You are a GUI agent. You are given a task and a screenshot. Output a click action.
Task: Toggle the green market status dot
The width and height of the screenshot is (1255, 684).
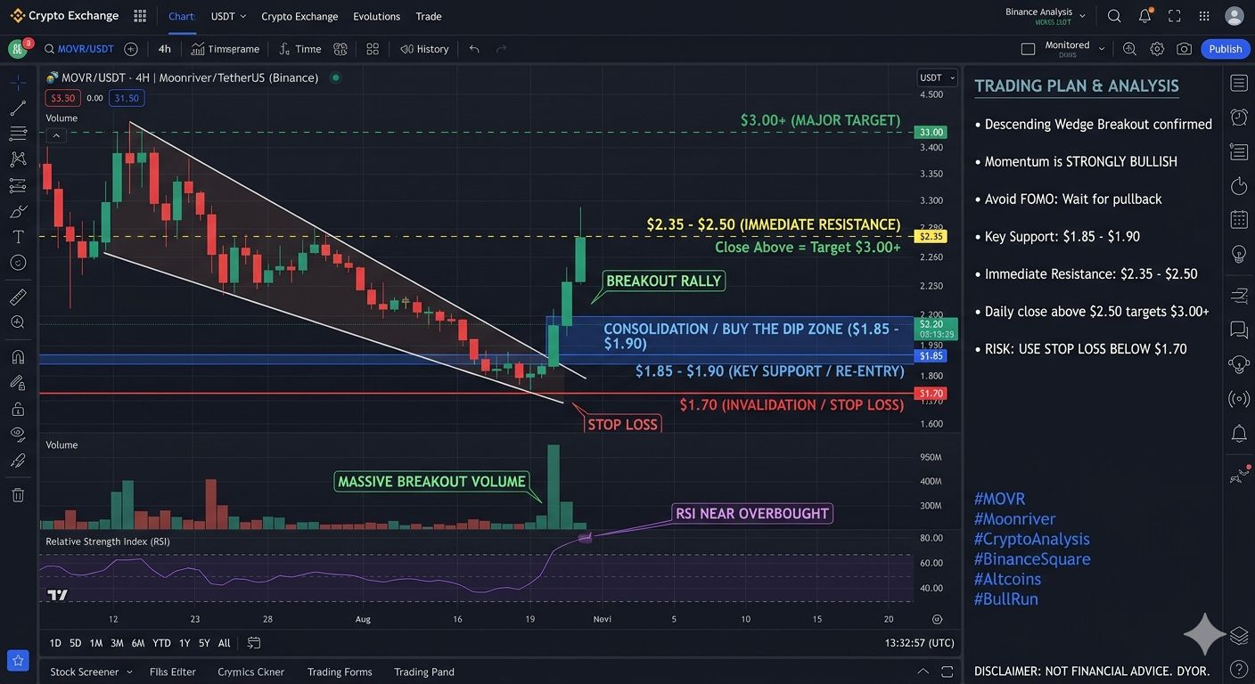click(335, 77)
